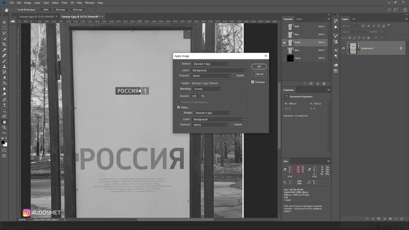Delete current channel trash icon

click(324, 84)
